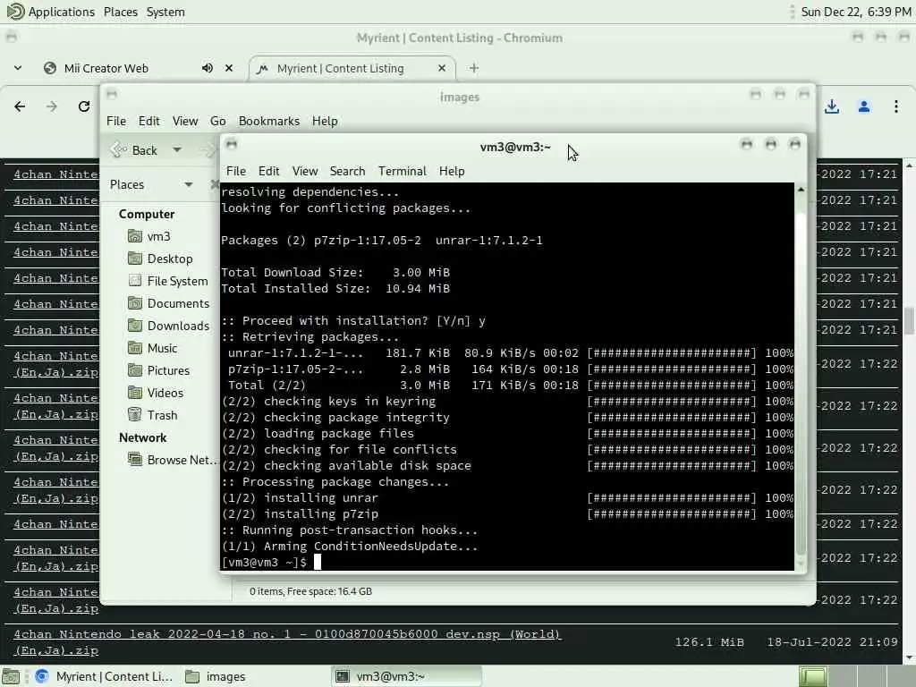Open the Places menu in top panel
The image size is (916, 687).
(121, 12)
